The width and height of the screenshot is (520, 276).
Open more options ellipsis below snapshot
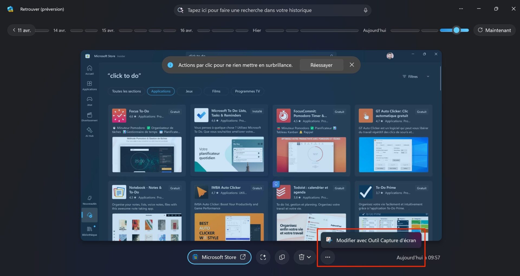[x=328, y=257]
